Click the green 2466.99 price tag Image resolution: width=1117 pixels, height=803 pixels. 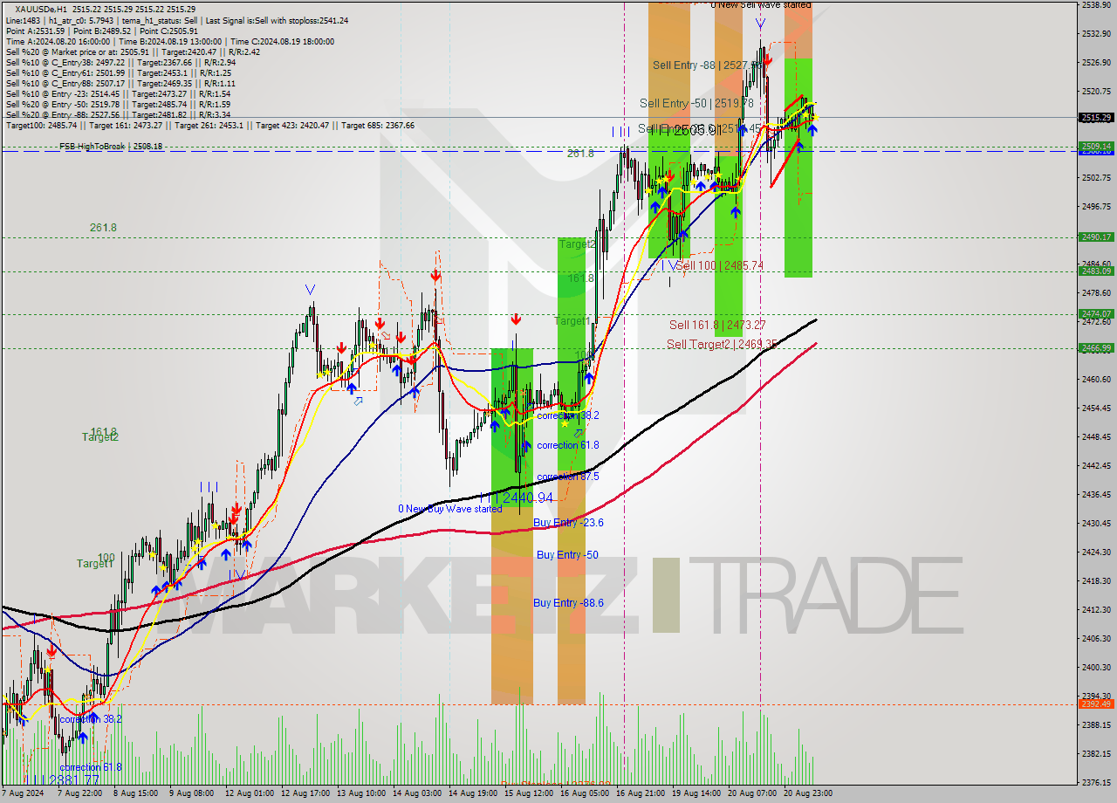(x=1096, y=347)
